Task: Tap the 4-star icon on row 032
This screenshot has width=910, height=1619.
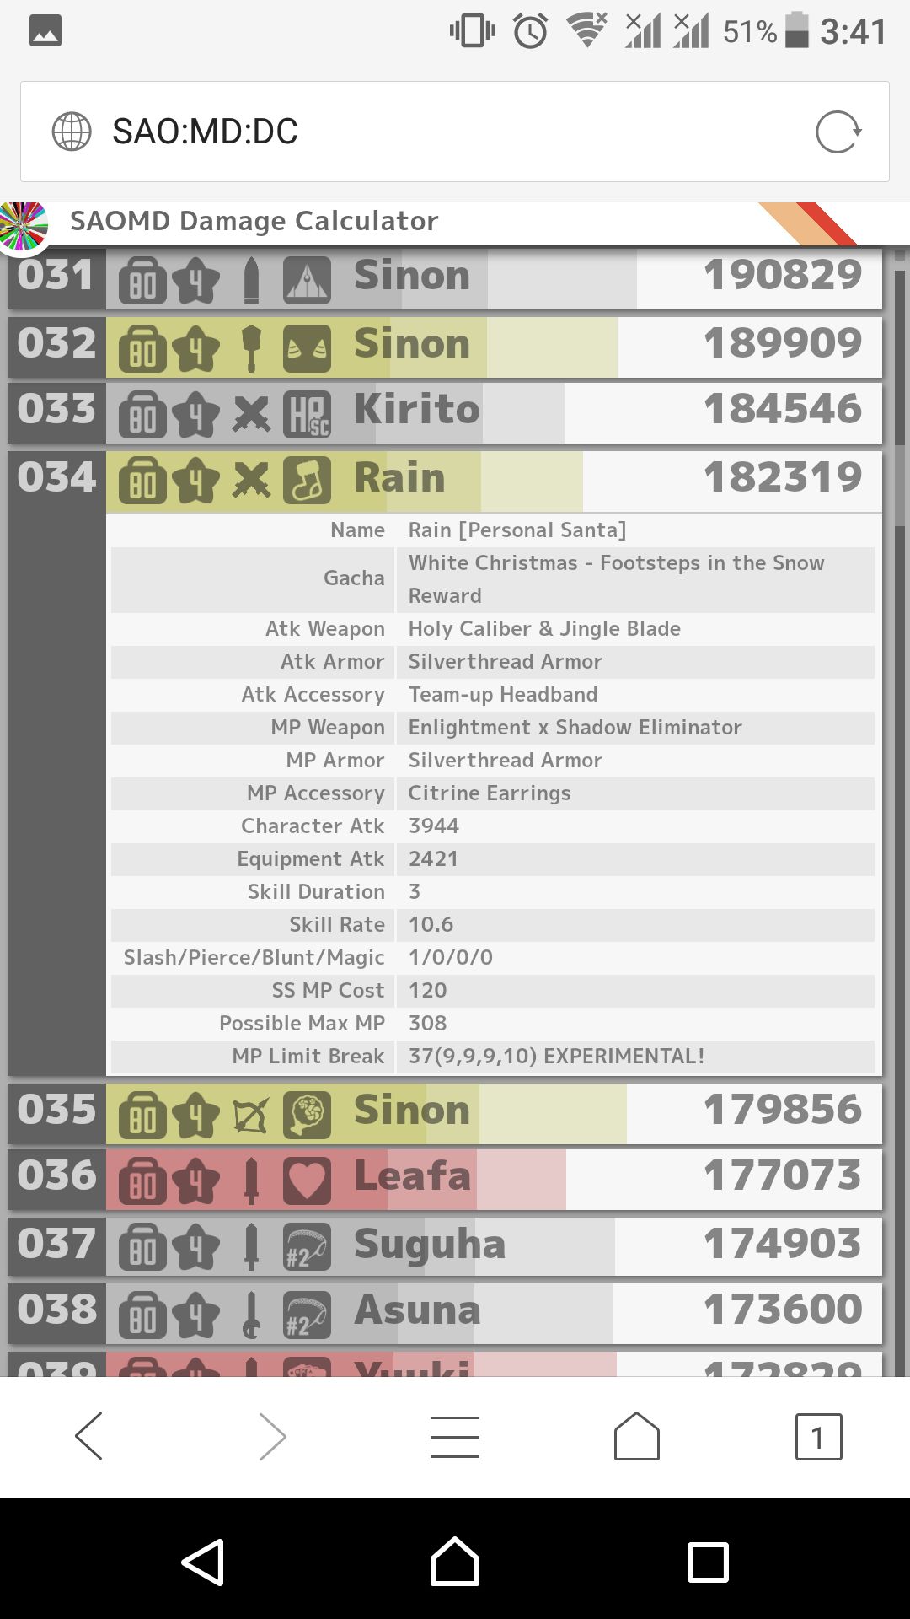Action: [196, 348]
